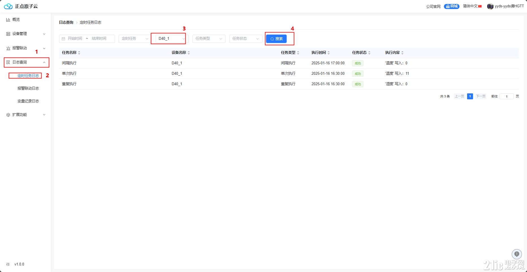The height and width of the screenshot is (272, 527).
Task: Click the 结束时间 end date field
Action: [99, 39]
